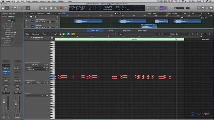
Task: Open Scale Quantize Major dropdown
Action: click(40, 83)
